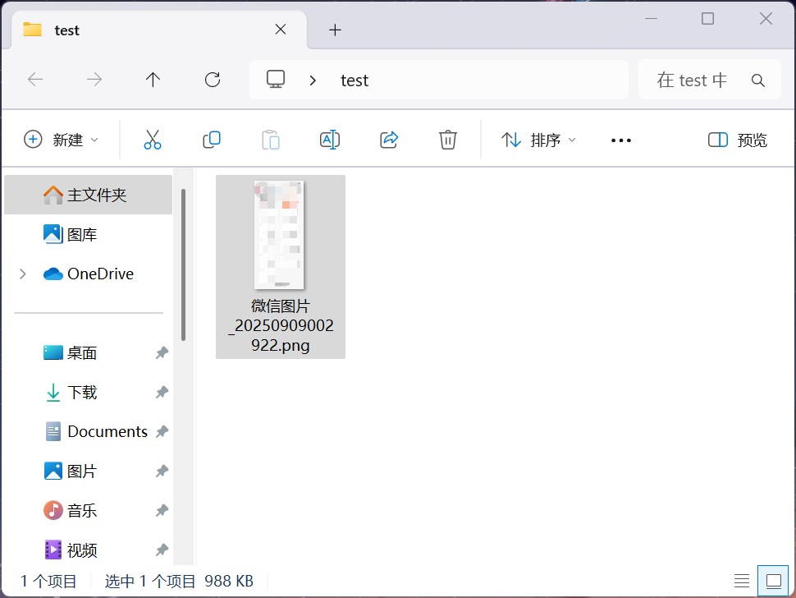
Task: Click 选中 1 个项目 988 KB status
Action: pos(179,582)
